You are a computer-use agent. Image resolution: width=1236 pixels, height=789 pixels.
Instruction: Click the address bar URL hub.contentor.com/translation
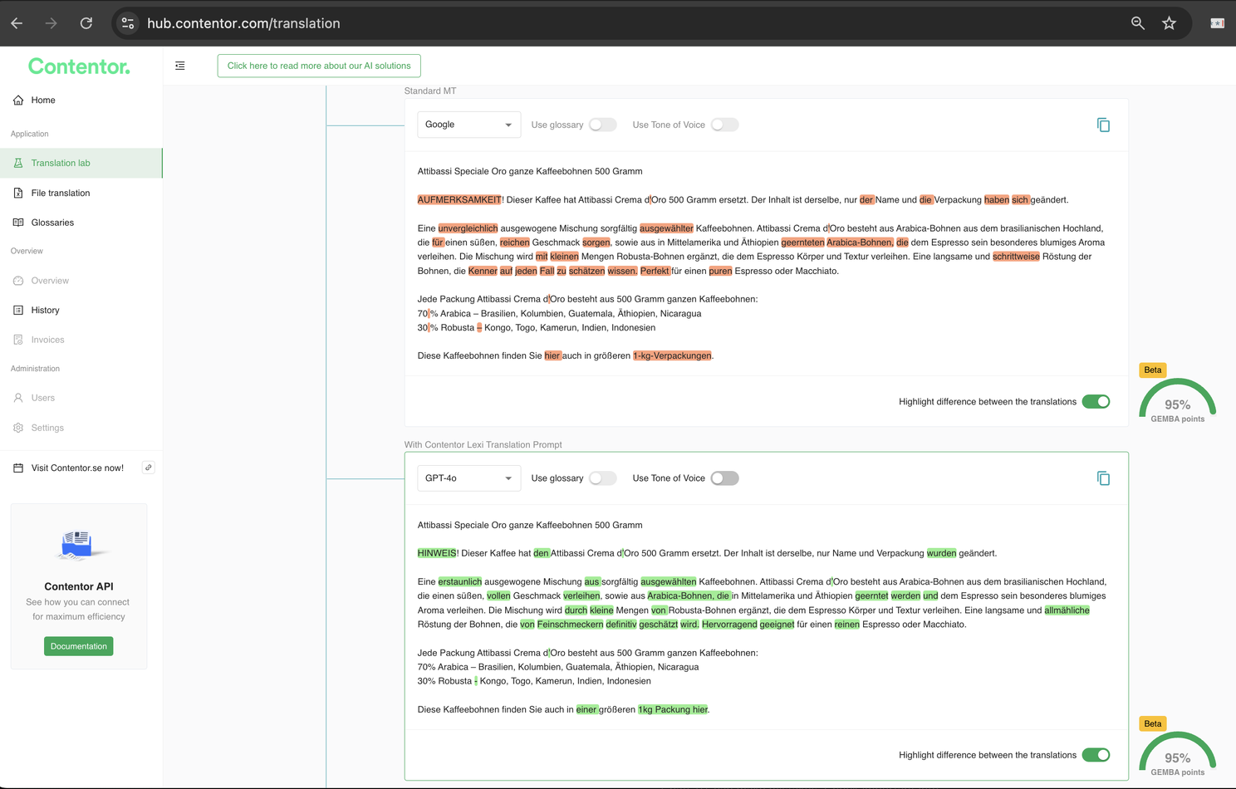pyautogui.click(x=243, y=23)
